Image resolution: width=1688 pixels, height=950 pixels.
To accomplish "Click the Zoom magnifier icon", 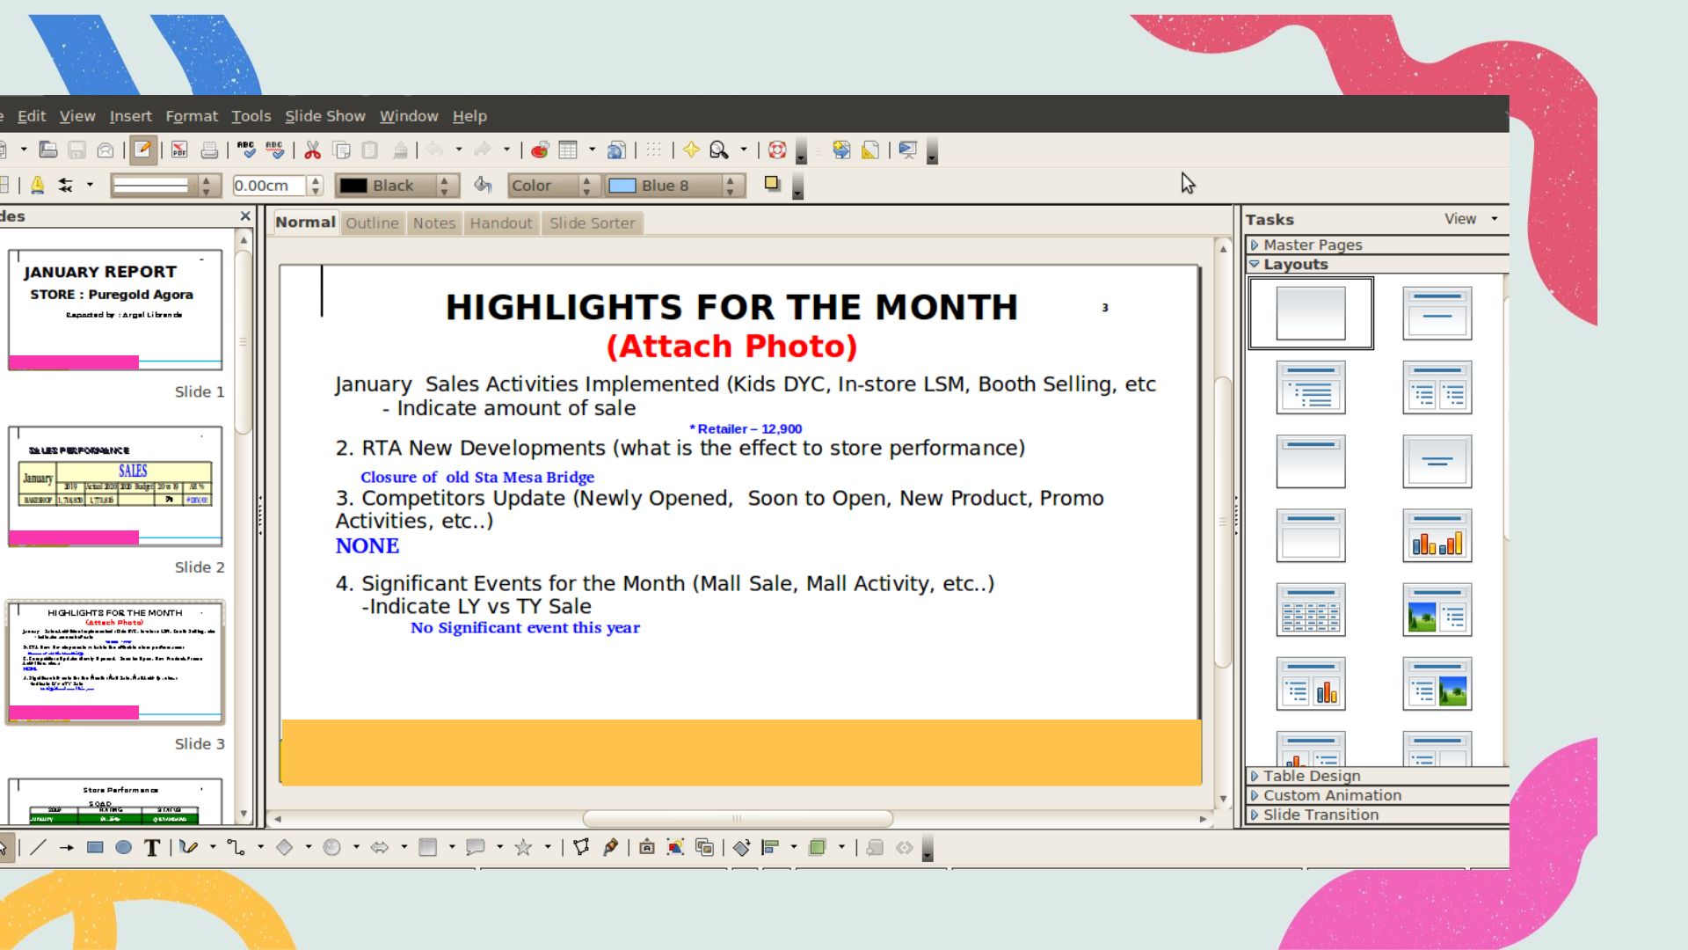I will pyautogui.click(x=719, y=150).
